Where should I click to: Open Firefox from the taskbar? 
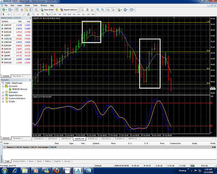click(57, 171)
